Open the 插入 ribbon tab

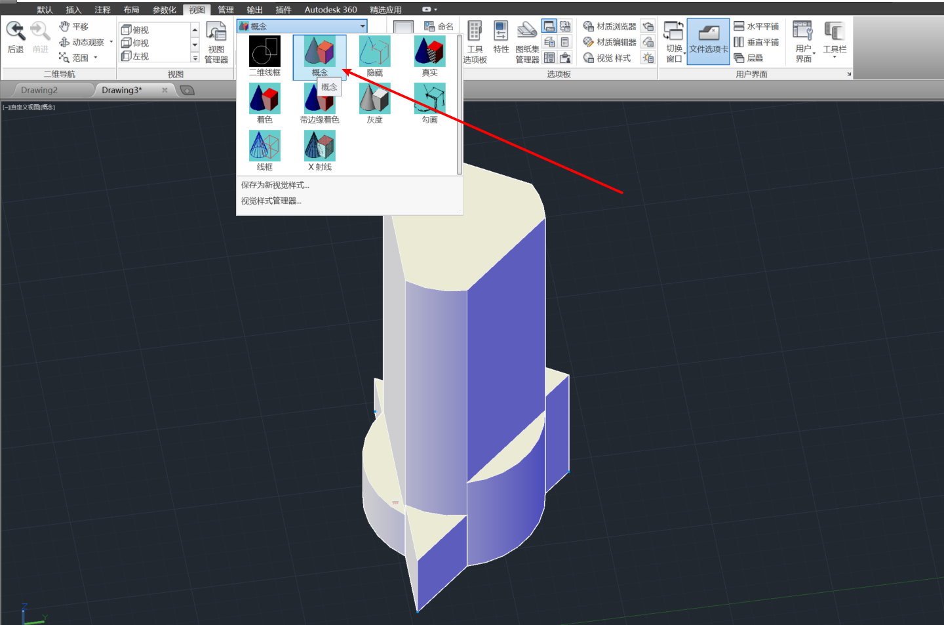pos(73,10)
